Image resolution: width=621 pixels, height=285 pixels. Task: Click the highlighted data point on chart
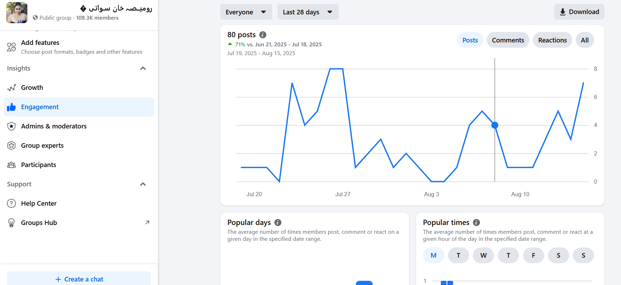[x=495, y=125]
